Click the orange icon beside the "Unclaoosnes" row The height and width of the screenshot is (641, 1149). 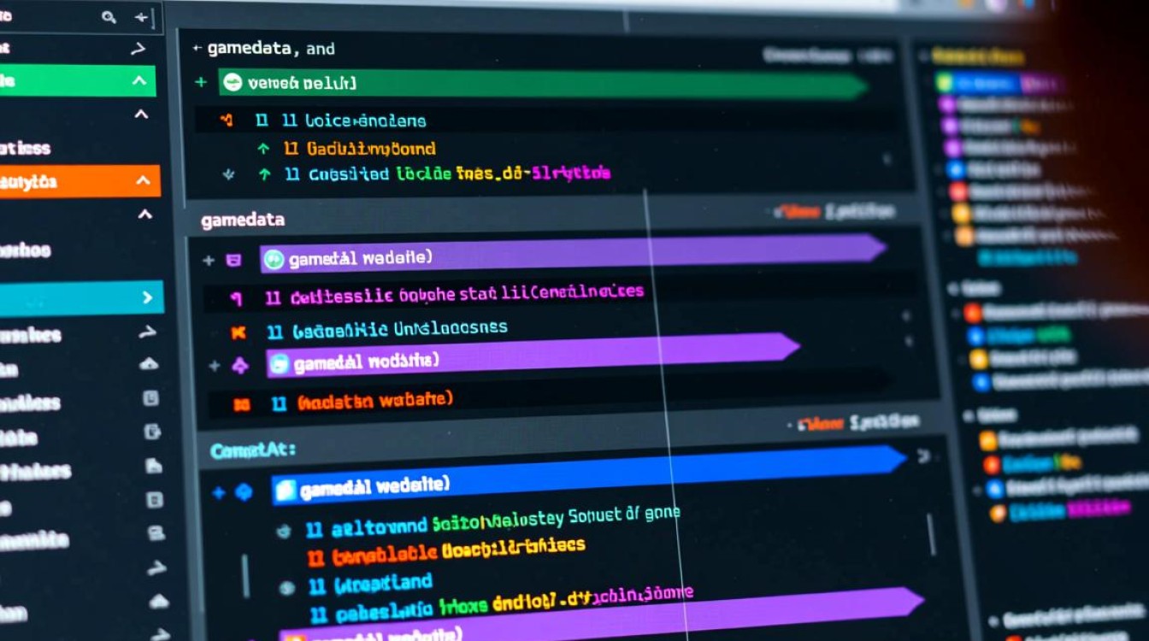(x=239, y=332)
